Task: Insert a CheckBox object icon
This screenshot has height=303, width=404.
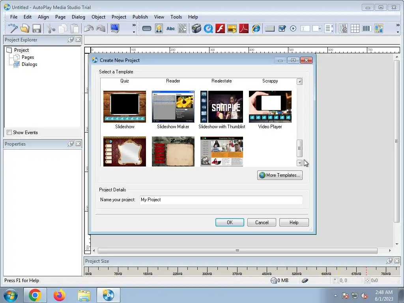Action: pyautogui.click(x=282, y=28)
